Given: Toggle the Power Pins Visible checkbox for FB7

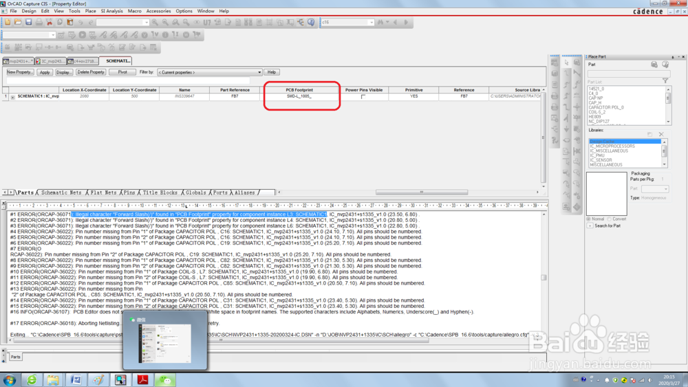Looking at the screenshot, I should click(x=363, y=96).
